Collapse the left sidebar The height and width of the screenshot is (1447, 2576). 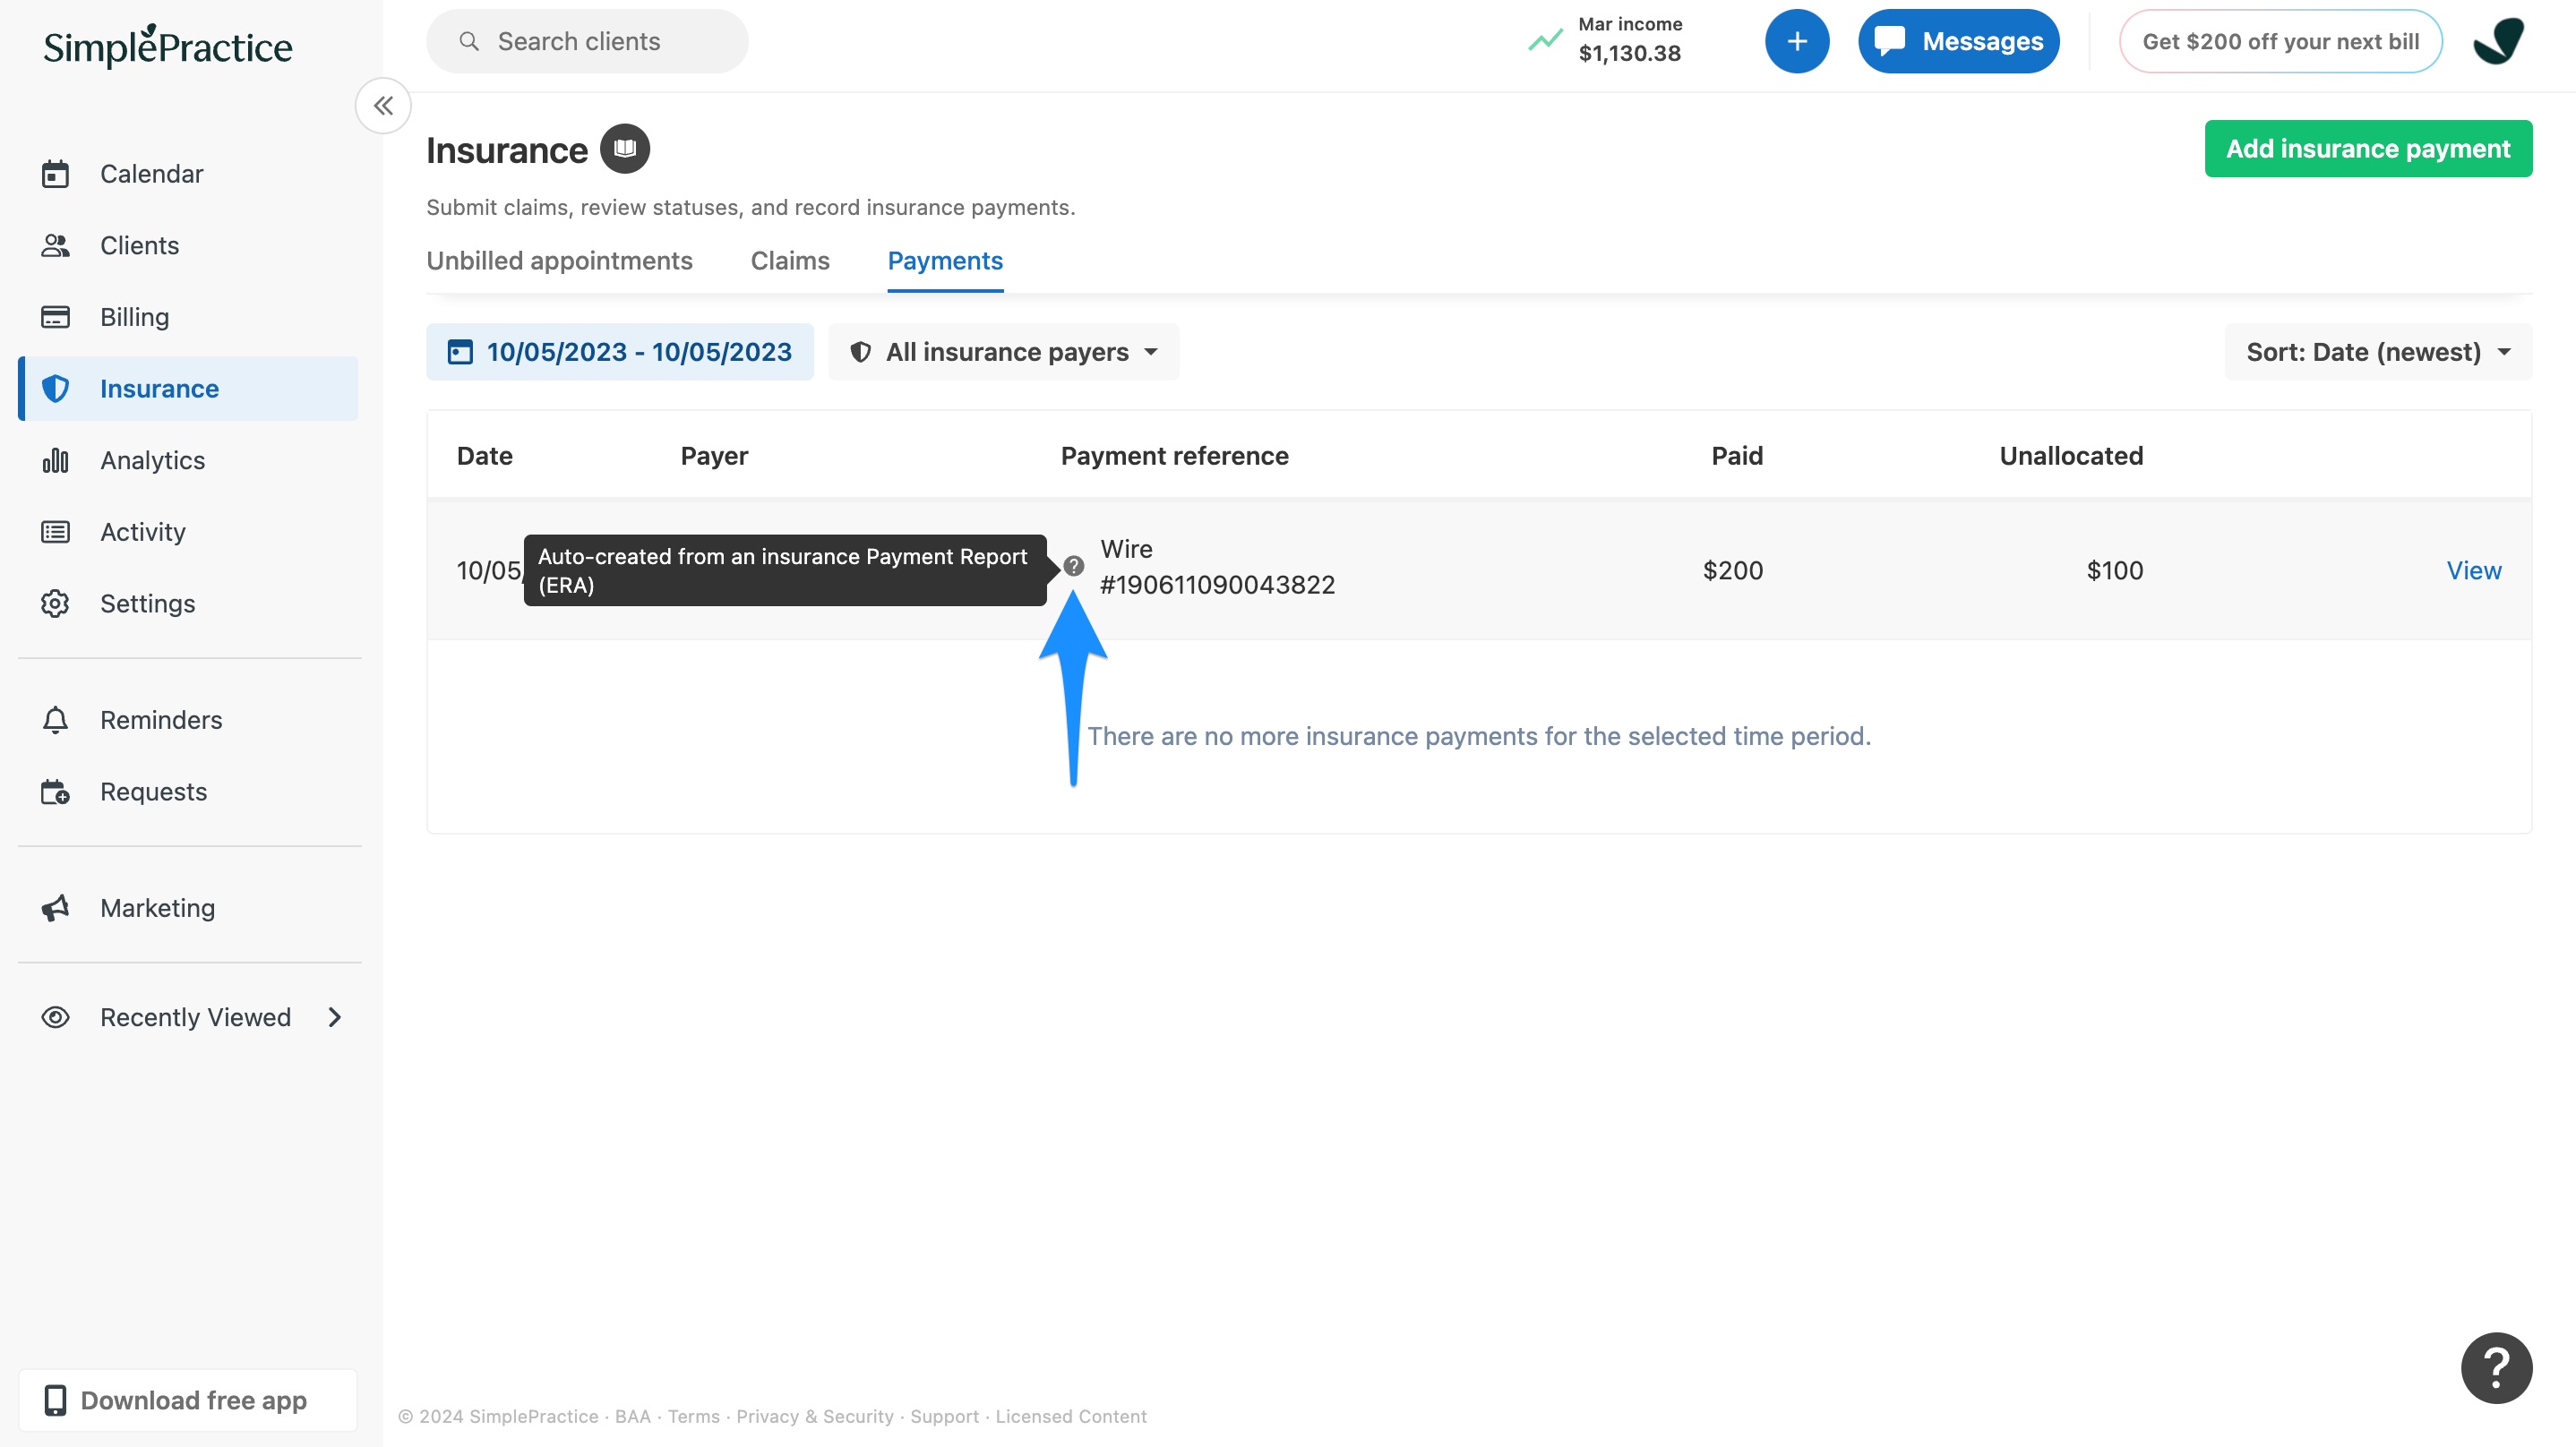click(x=383, y=105)
